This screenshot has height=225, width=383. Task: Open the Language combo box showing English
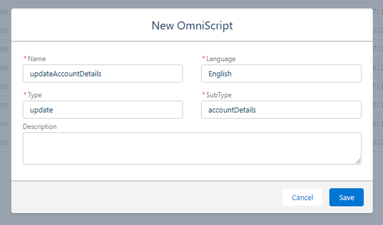(281, 74)
